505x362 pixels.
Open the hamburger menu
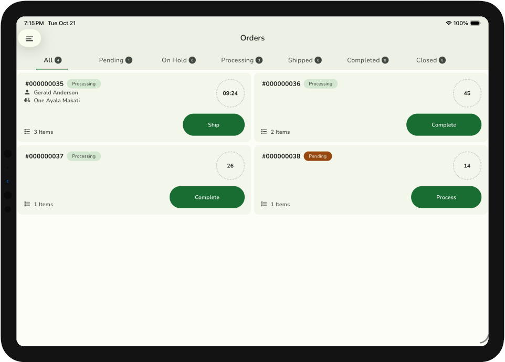pyautogui.click(x=29, y=38)
